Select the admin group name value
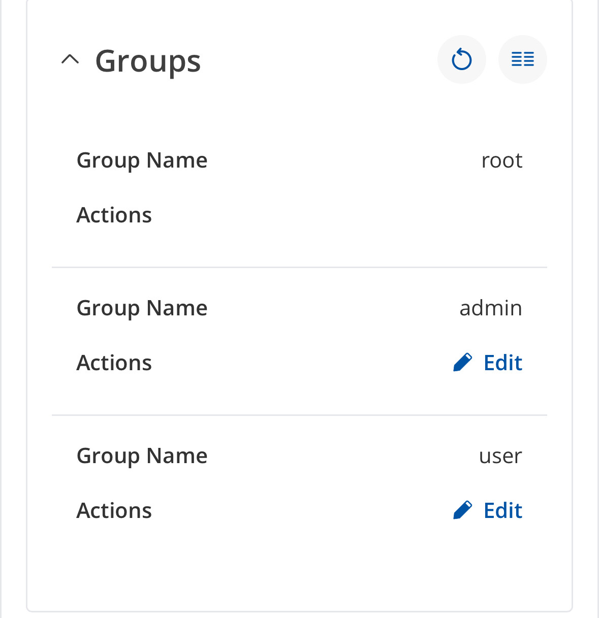Image resolution: width=599 pixels, height=618 pixels. (x=490, y=308)
